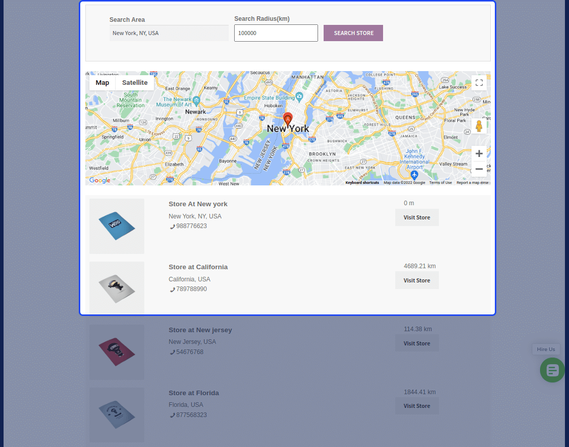Zoom in on the map
Viewport: 569px width, 447px height.
tap(479, 153)
